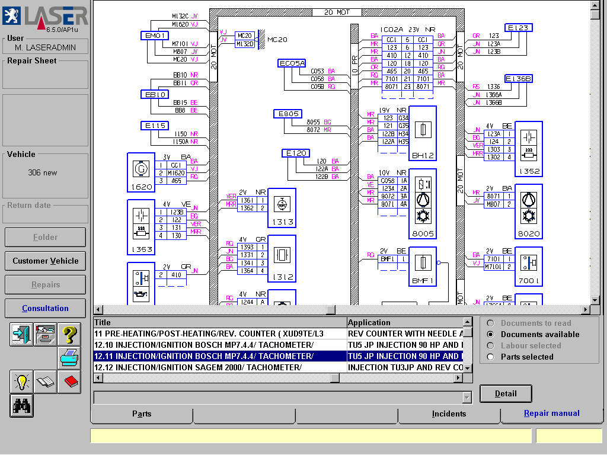This screenshot has height=455, width=607.
Task: Click the MC20 earth point symbol
Action: click(x=262, y=40)
